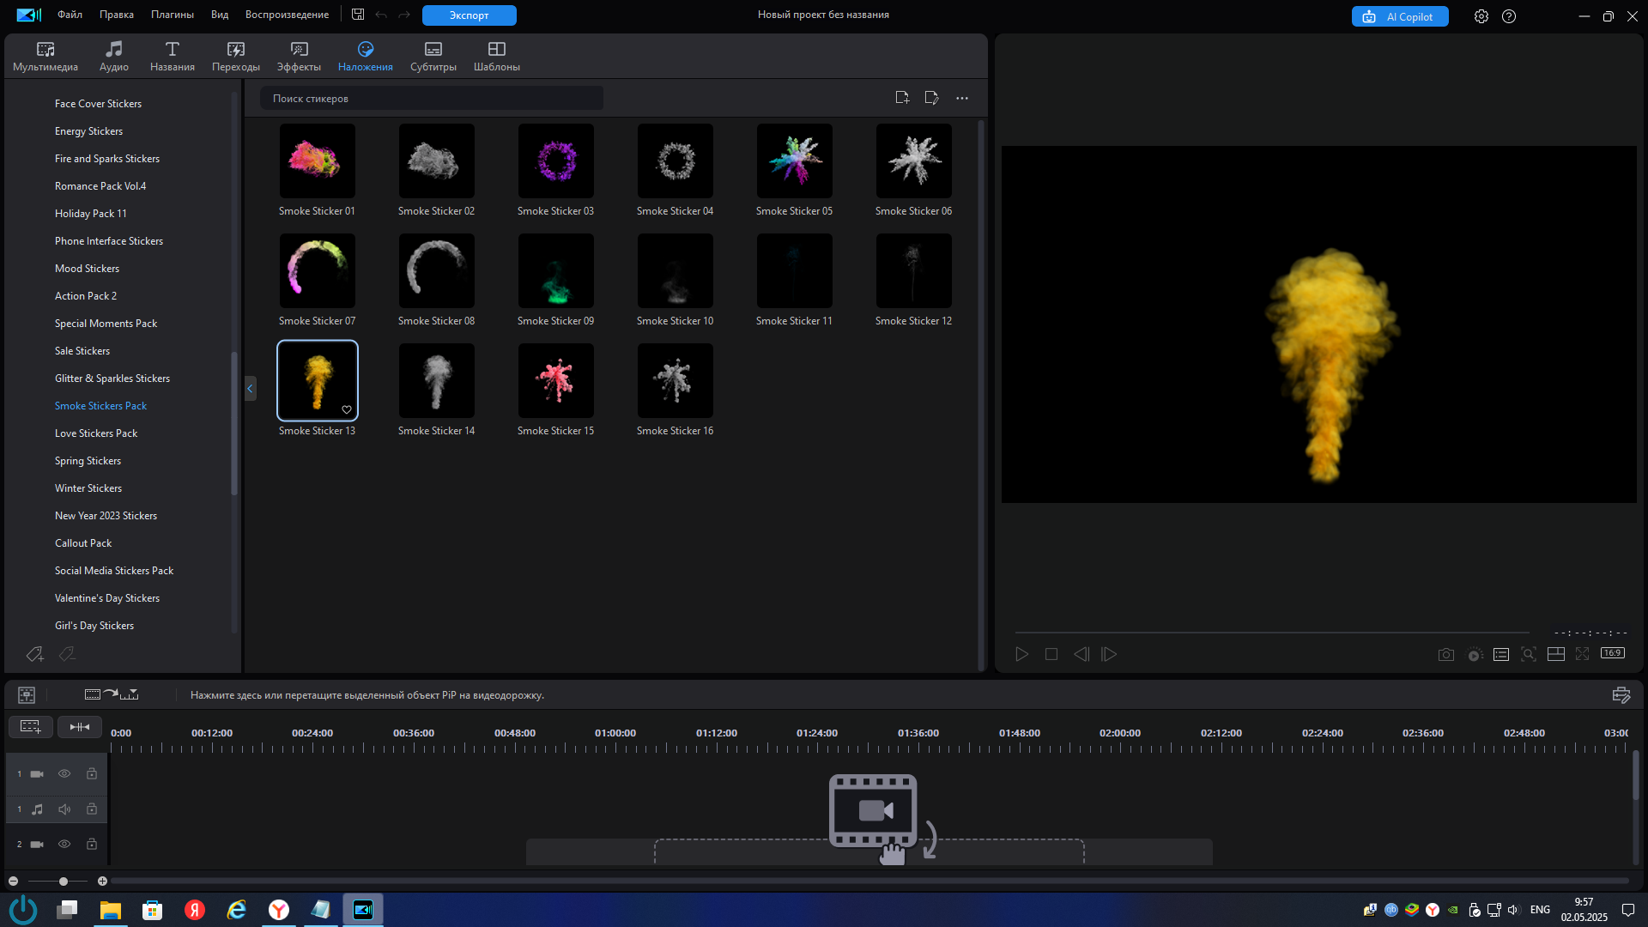1648x927 pixels.
Task: Open the Переходы transitions room
Action: click(x=235, y=56)
